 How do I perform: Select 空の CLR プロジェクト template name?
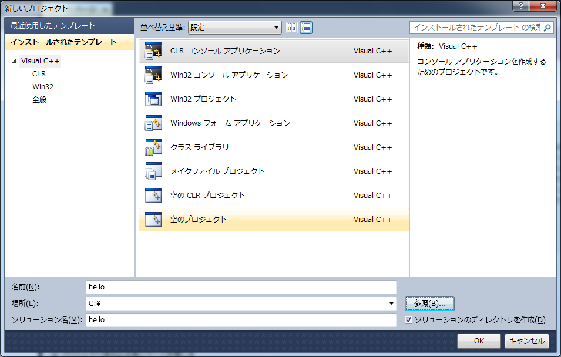point(207,196)
